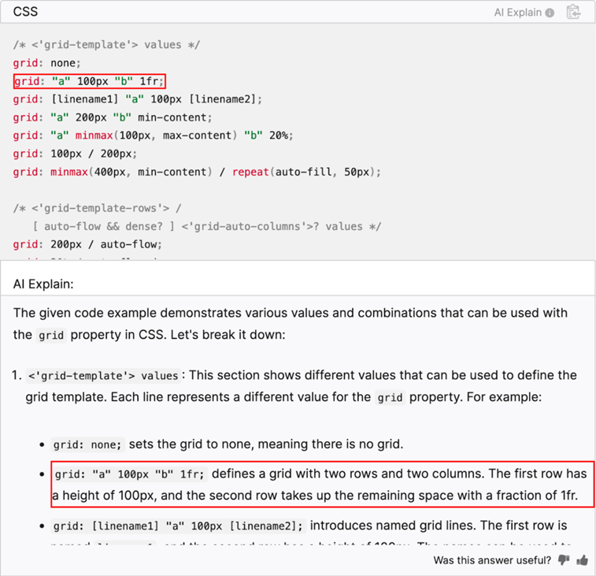
Task: Click the '<'grid-template'> values' code comment
Action: tap(106, 45)
